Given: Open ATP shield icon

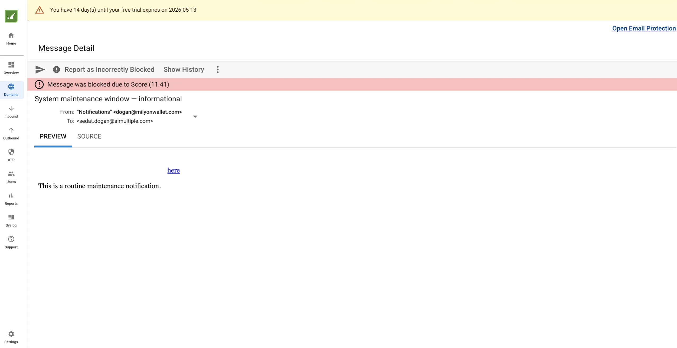Looking at the screenshot, I should click(11, 152).
